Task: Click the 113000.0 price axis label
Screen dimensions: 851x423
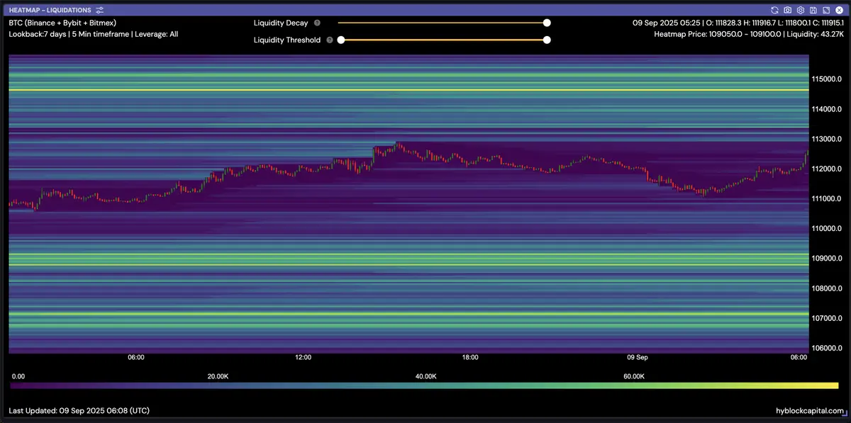Action: (827, 139)
